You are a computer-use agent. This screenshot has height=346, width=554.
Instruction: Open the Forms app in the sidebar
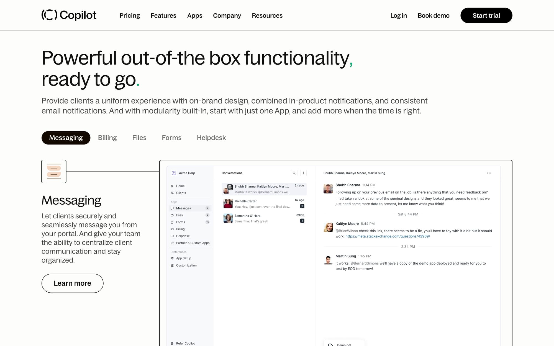coord(180,222)
